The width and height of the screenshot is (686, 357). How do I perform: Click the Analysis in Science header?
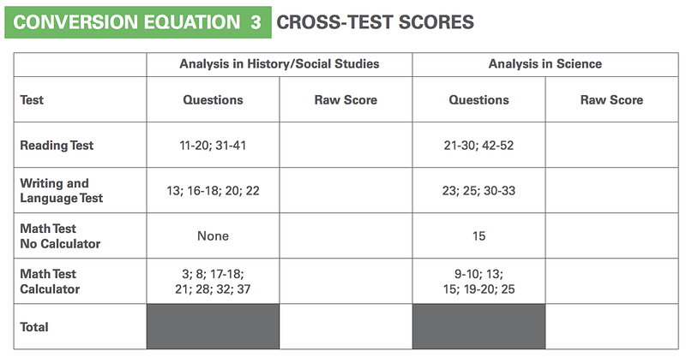(545, 64)
